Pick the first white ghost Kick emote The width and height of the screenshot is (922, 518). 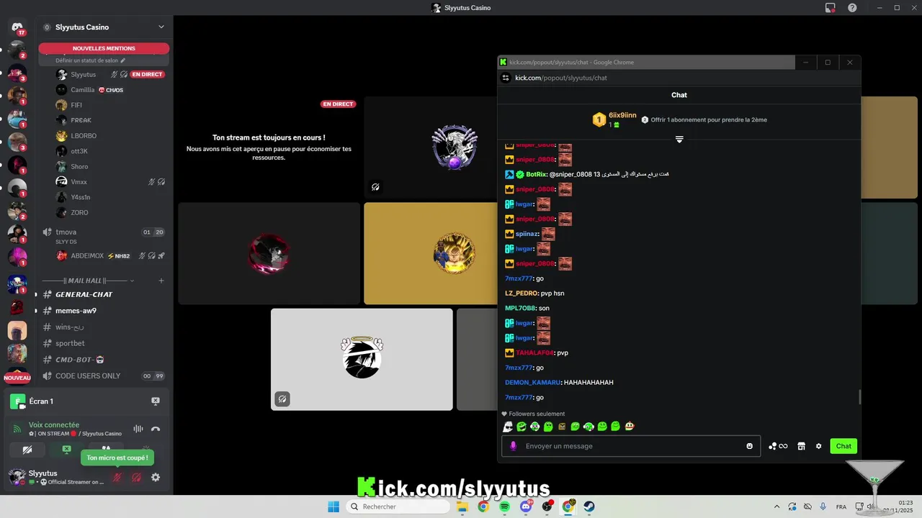[x=508, y=427]
